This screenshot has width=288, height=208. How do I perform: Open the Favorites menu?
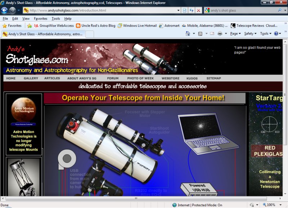(40, 19)
